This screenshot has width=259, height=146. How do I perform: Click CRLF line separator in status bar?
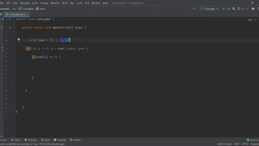[x=237, y=144]
